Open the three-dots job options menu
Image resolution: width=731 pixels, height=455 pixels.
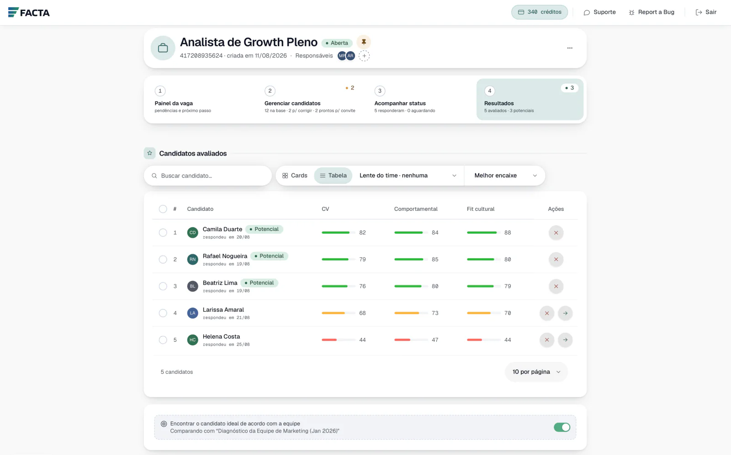point(570,48)
